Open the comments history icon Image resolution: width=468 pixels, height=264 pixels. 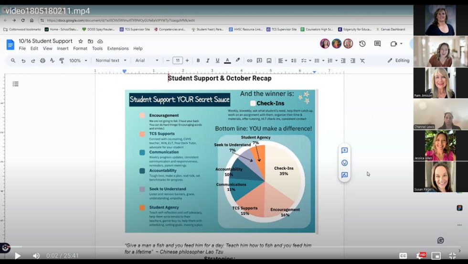coord(377,44)
